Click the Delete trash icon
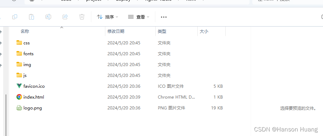 pyautogui.click(x=82, y=17)
